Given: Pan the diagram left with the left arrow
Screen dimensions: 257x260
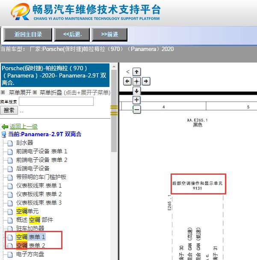Looking at the screenshot, I should tap(127, 81).
